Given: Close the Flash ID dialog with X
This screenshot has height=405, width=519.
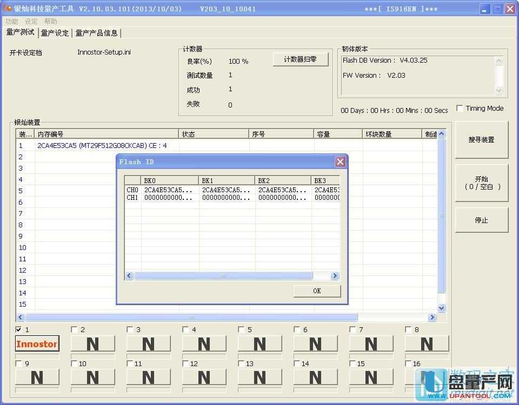Looking at the screenshot, I should coord(340,161).
